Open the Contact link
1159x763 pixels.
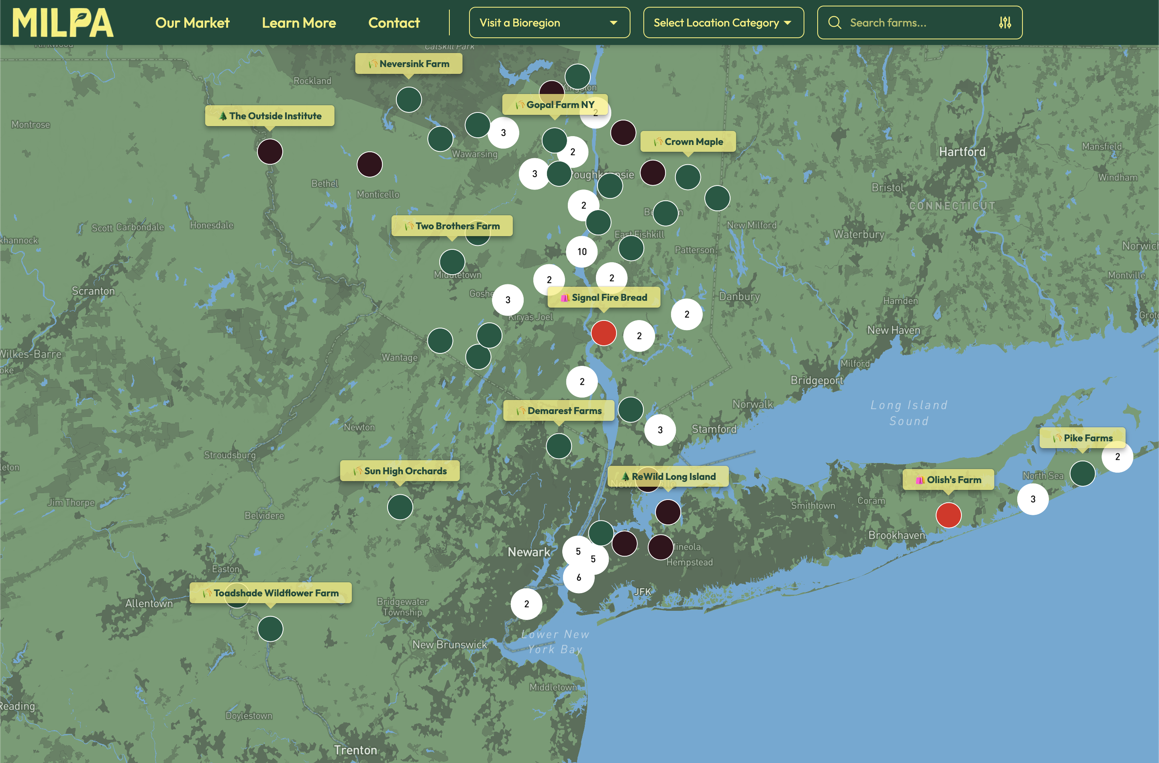(x=394, y=23)
